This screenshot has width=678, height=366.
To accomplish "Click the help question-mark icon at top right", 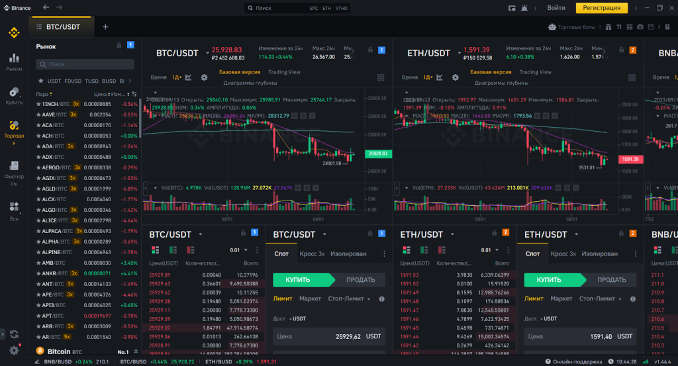I will coord(667,26).
